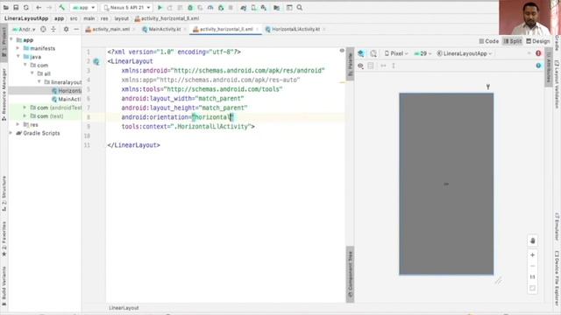This screenshot has width=561, height=315.
Task: Open the app run configuration dropdown
Action: 84,8
